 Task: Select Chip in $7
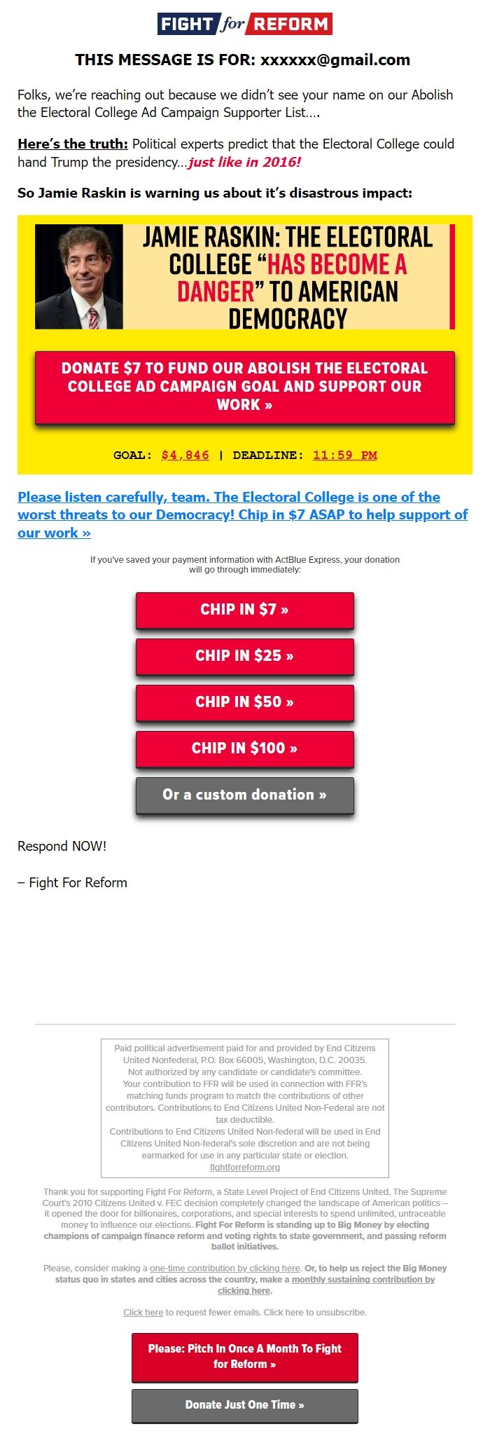coord(244,609)
